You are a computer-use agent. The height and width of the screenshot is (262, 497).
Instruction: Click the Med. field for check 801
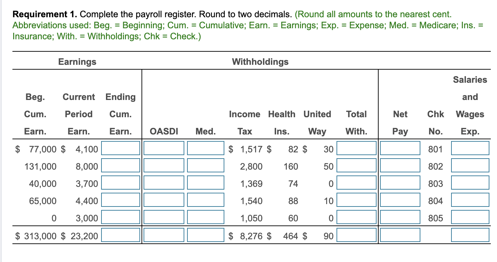(x=206, y=148)
